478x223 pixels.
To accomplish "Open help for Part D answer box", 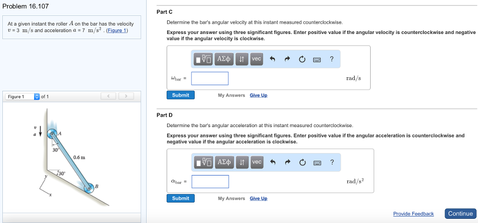I will coord(332,162).
